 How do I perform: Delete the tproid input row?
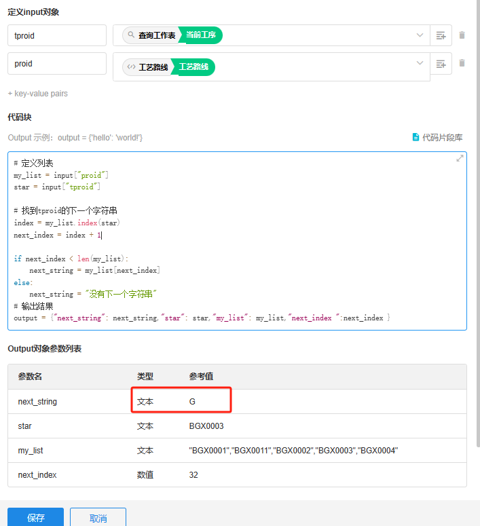tap(462, 35)
